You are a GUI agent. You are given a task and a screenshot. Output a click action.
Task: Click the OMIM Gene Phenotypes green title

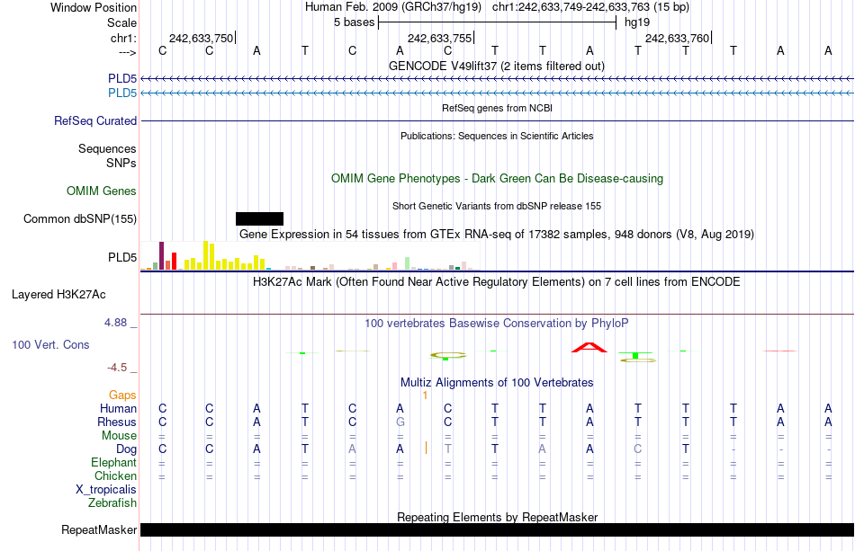498,179
